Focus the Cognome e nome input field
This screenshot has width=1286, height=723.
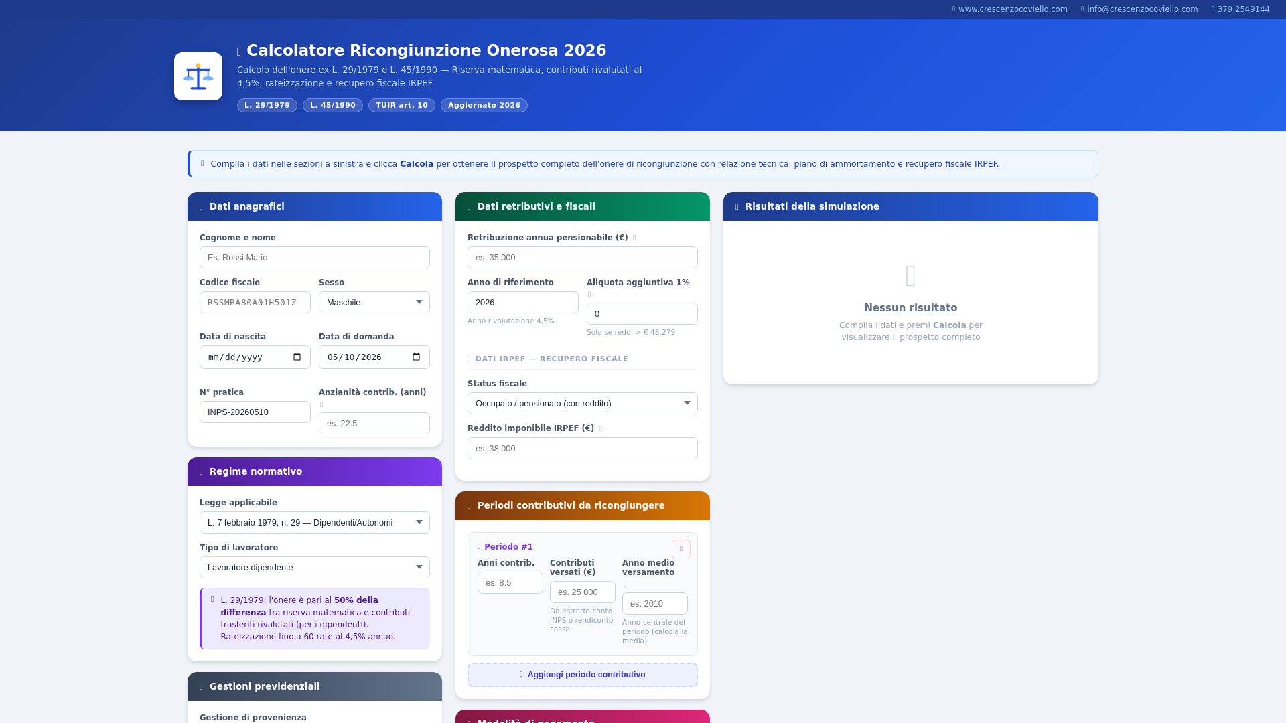(x=315, y=258)
